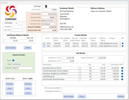Screen dimensions: 129x100
Task: Open the Invoice Terms dropdown
Action: tap(55, 24)
